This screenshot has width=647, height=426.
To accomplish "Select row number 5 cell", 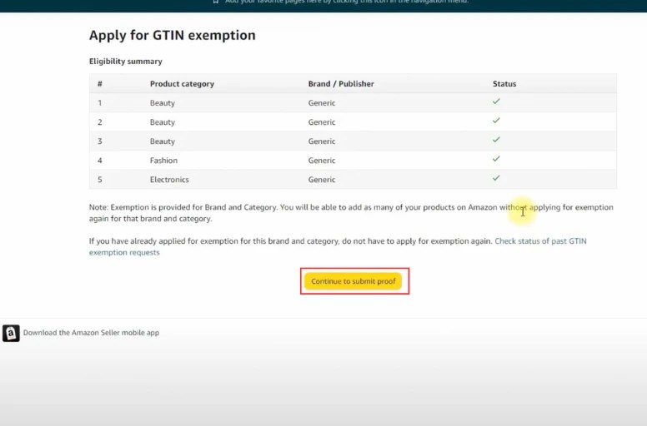I will (100, 180).
